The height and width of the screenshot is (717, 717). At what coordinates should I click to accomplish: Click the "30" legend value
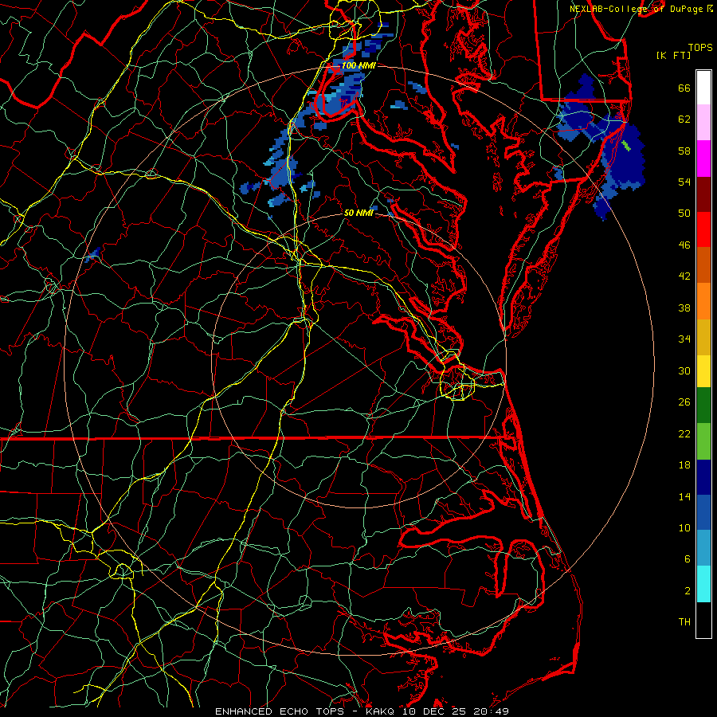click(684, 370)
